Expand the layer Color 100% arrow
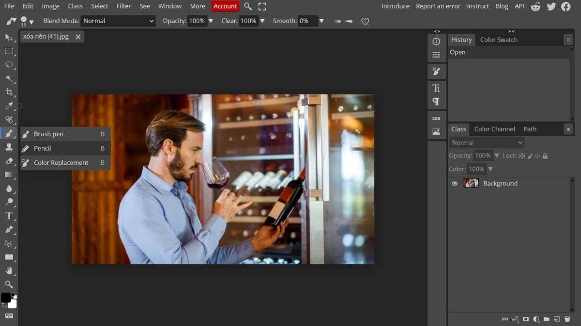 tap(490, 169)
